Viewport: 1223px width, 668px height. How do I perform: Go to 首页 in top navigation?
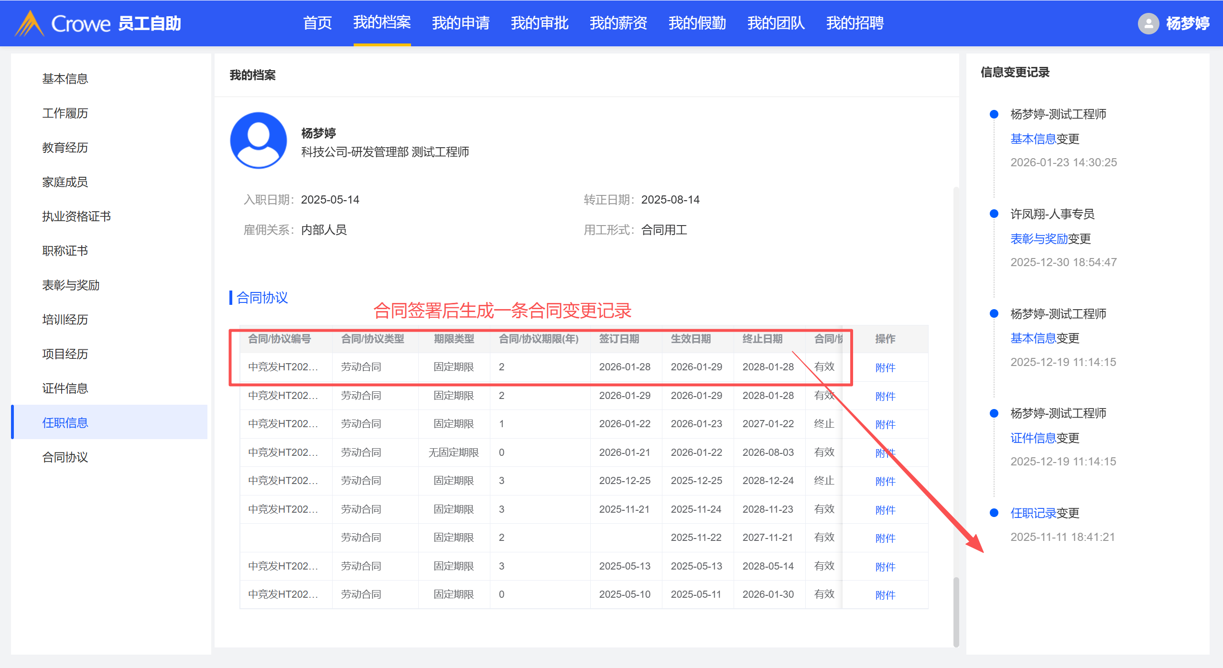click(x=317, y=23)
